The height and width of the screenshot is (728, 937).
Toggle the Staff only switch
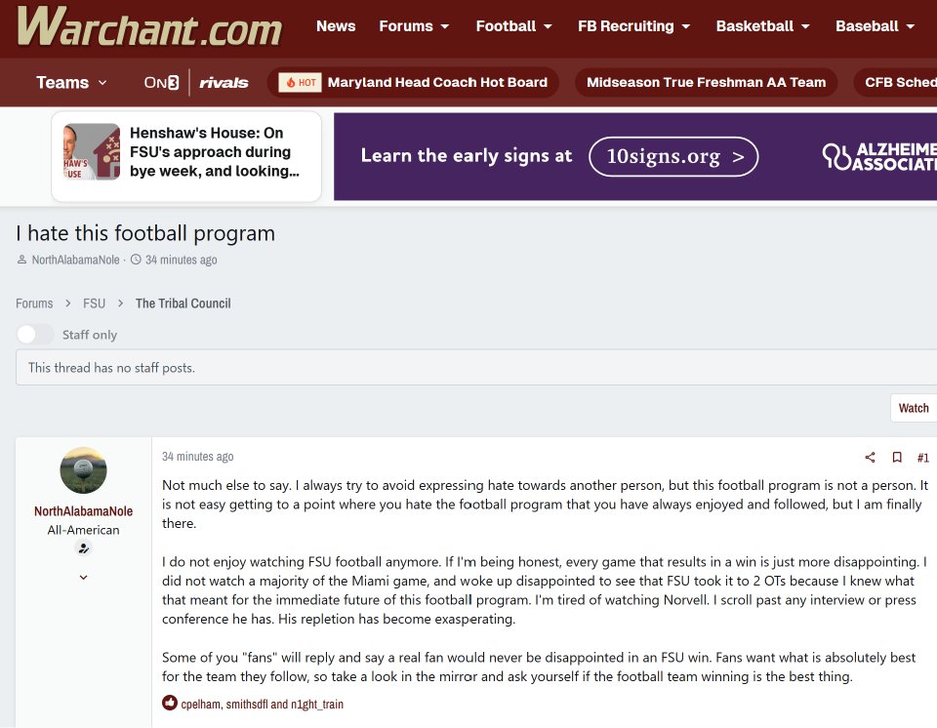(35, 334)
